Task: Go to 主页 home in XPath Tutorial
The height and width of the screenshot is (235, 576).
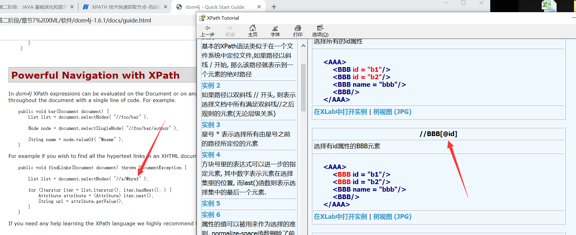Action: 252,31
